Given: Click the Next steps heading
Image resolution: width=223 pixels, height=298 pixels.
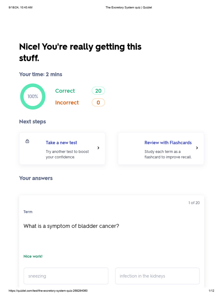Looking at the screenshot, I should point(33,122).
